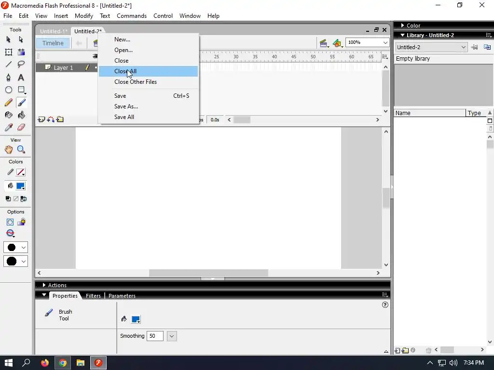This screenshot has width=494, height=370.
Task: Open Chrome from the taskbar
Action: pos(63,363)
